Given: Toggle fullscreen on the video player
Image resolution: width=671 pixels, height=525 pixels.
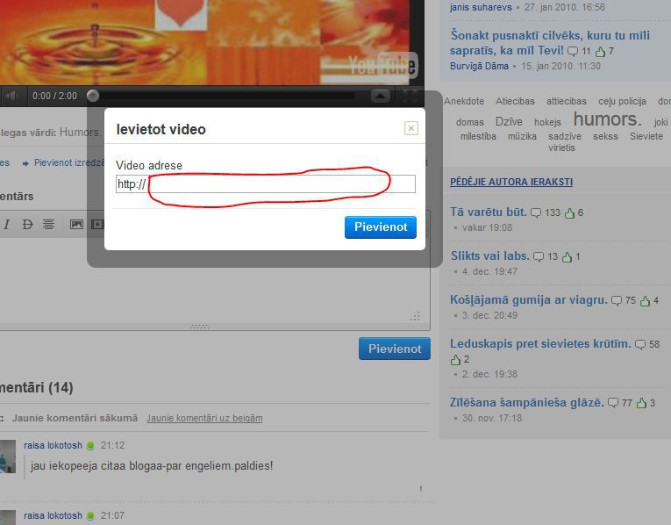Looking at the screenshot, I should coord(410,96).
